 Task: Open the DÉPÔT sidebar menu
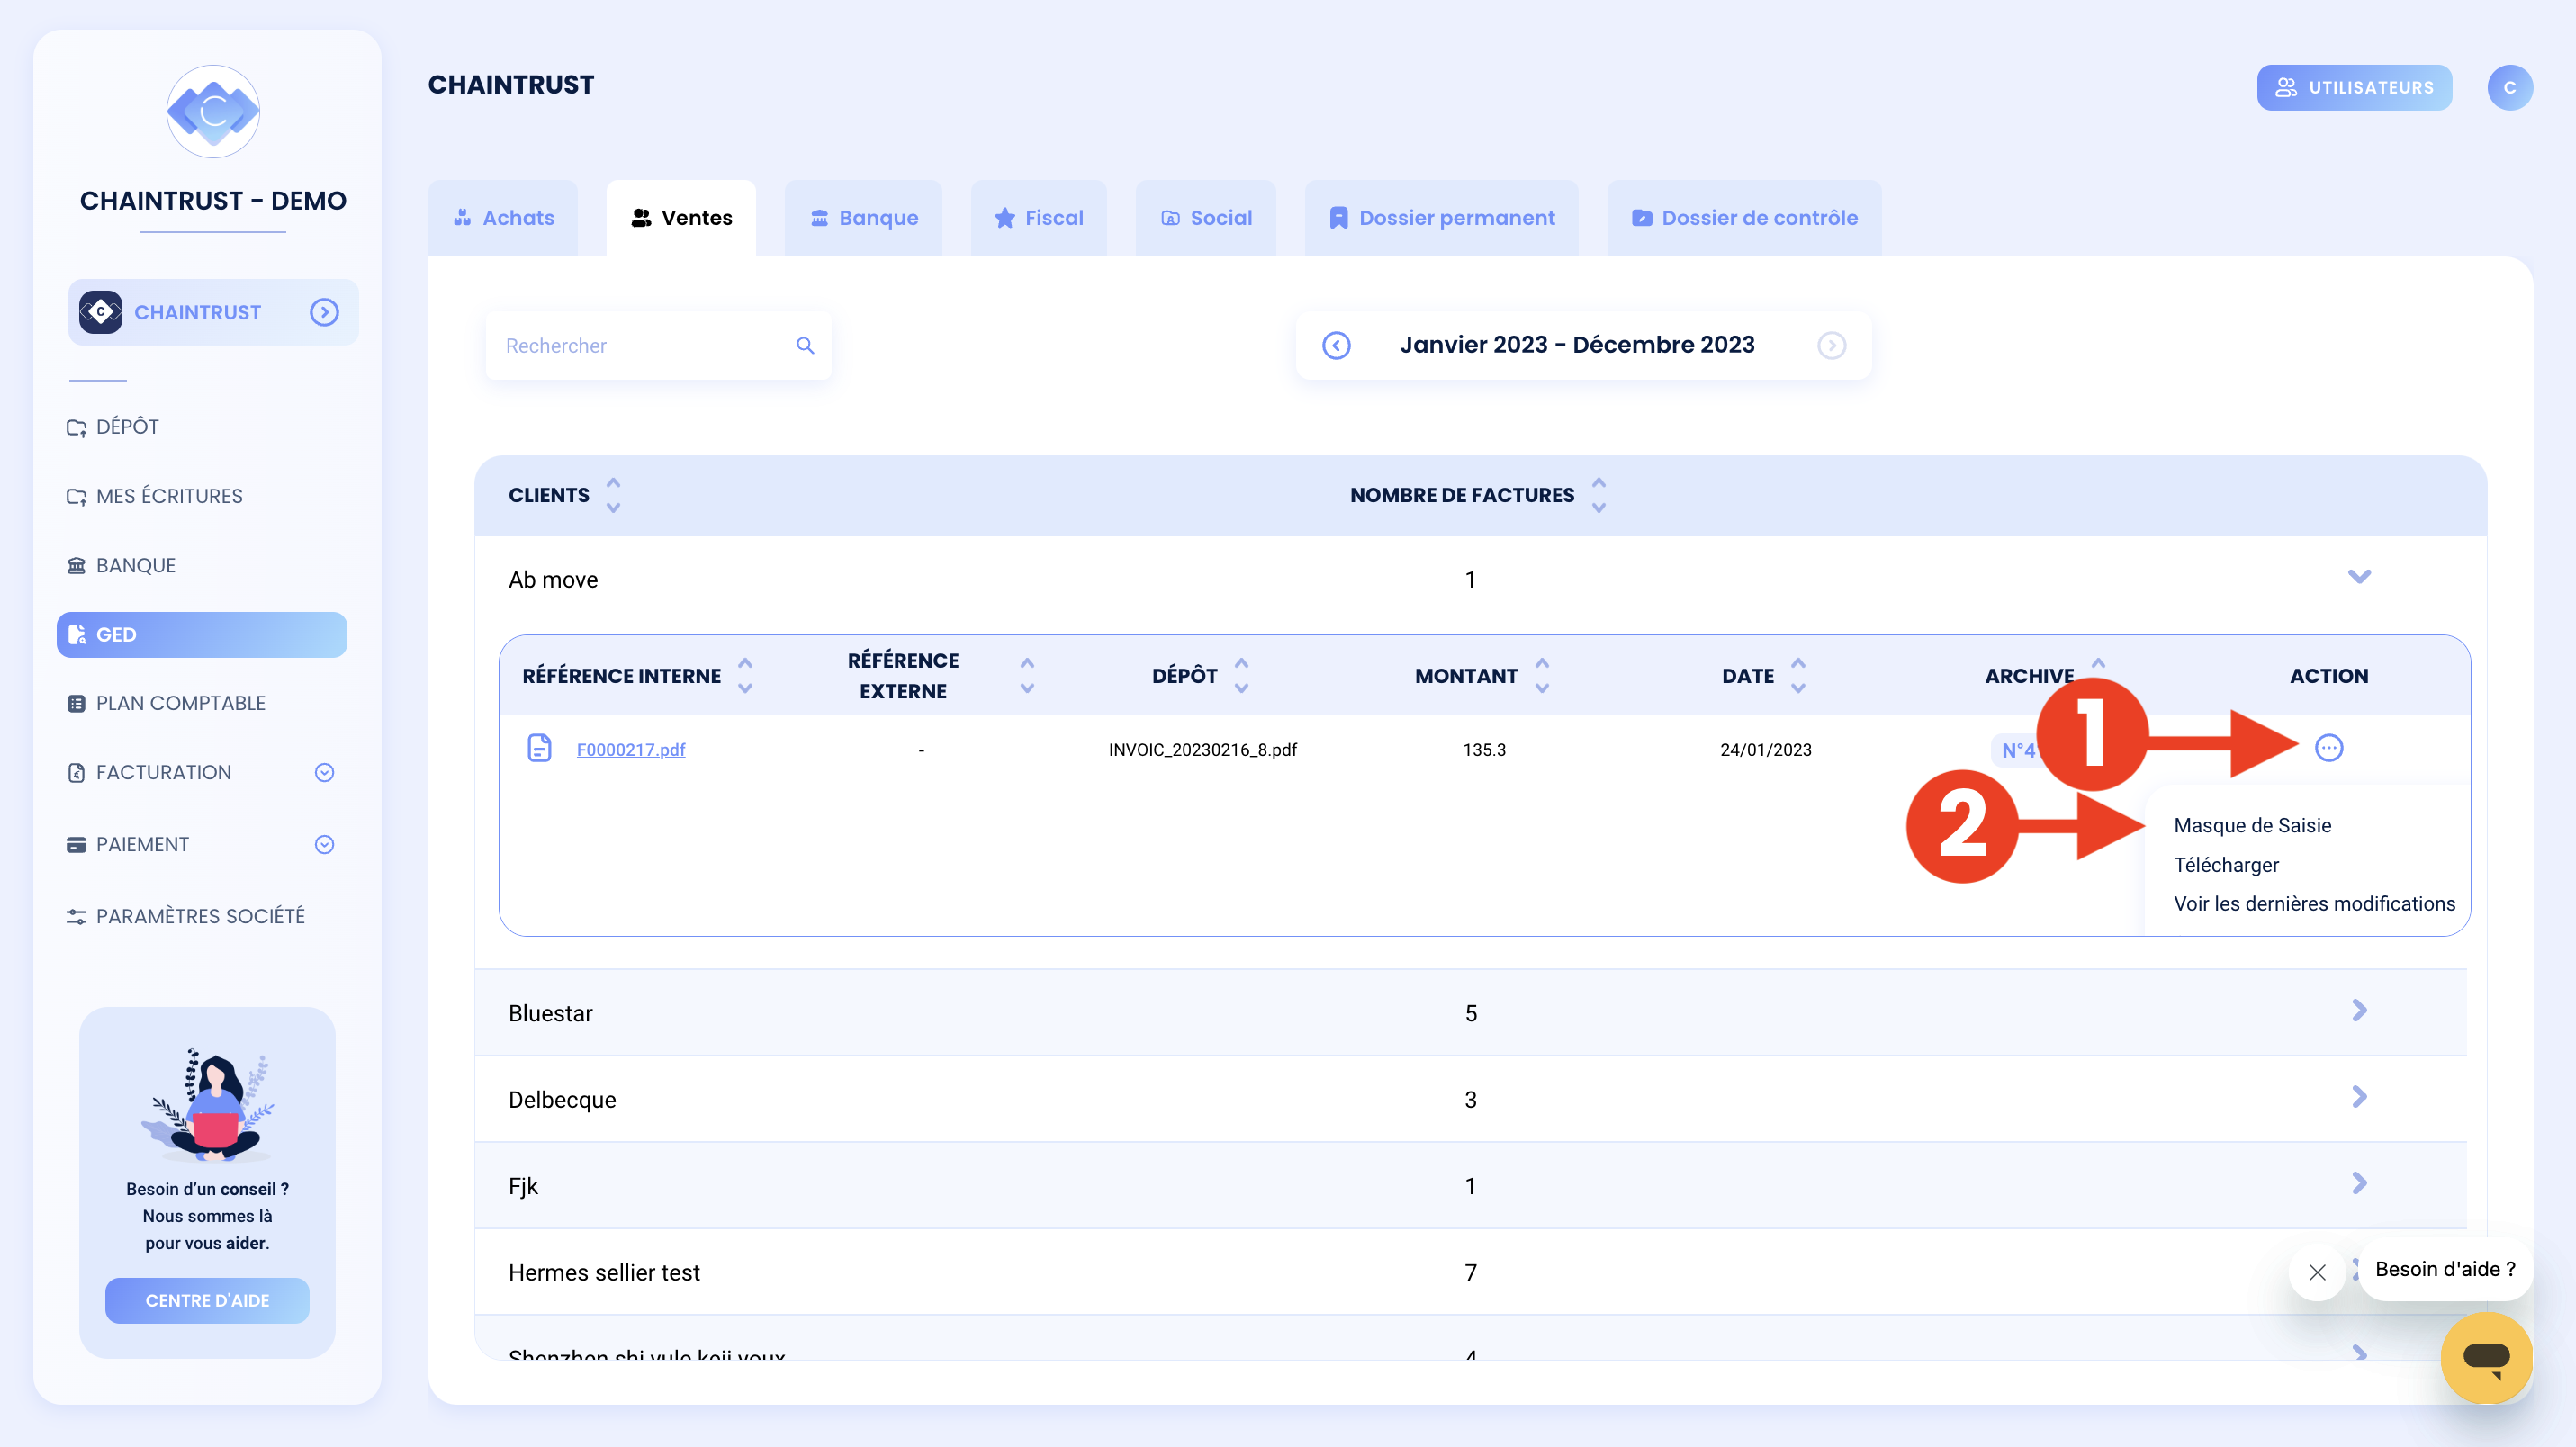(x=113, y=427)
